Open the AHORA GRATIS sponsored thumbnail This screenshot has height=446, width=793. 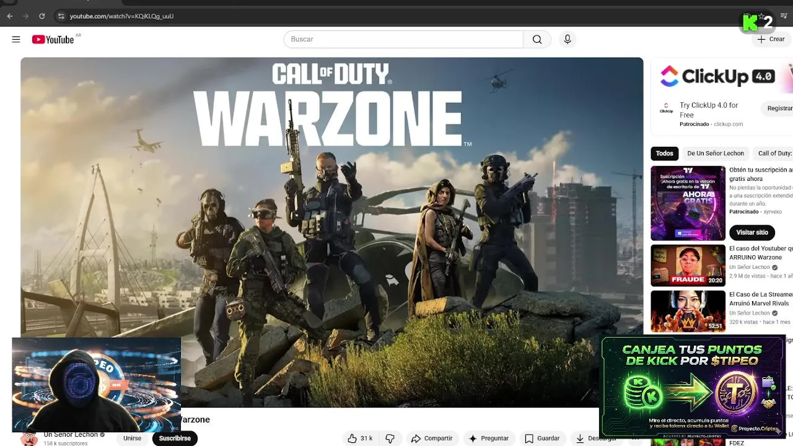[688, 203]
